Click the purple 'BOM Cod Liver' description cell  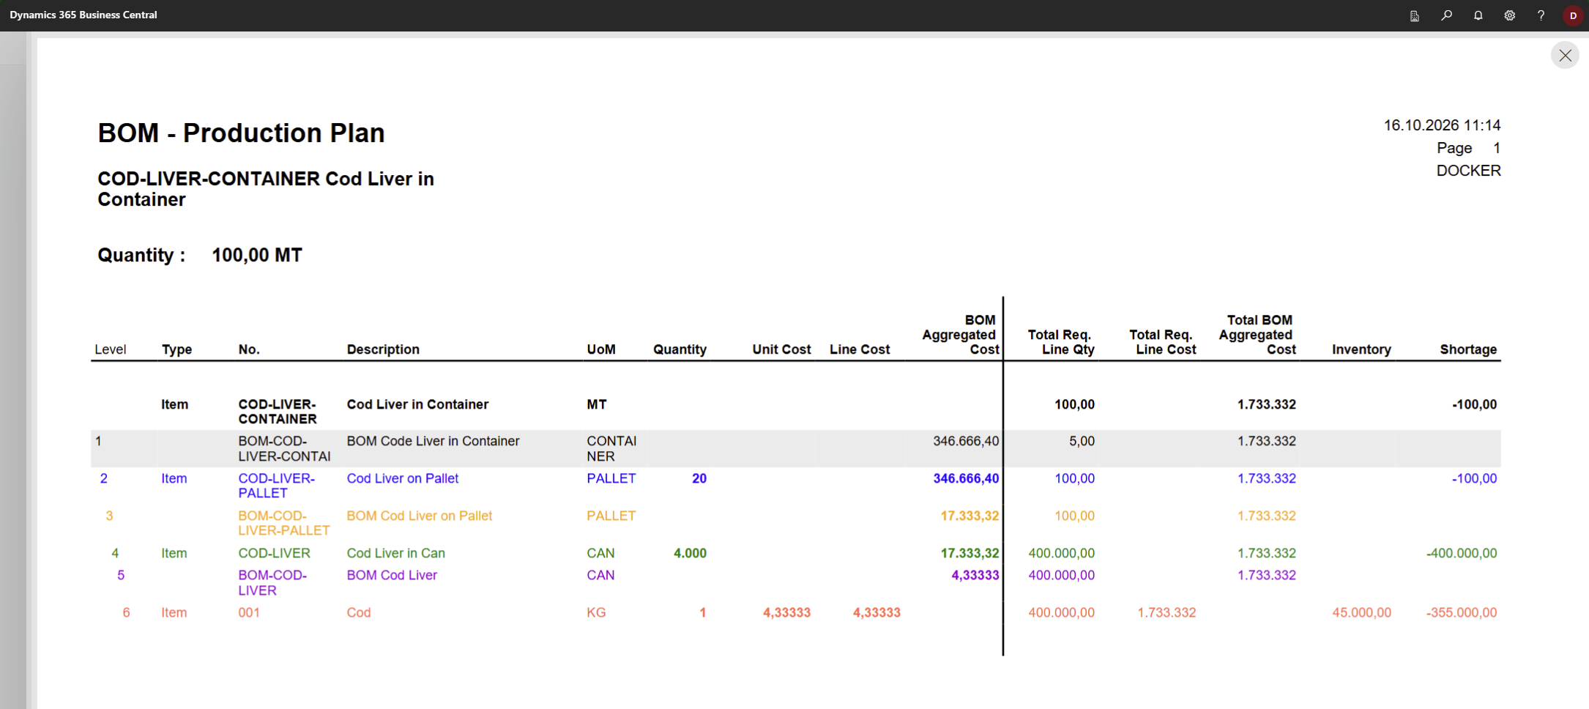pos(392,575)
